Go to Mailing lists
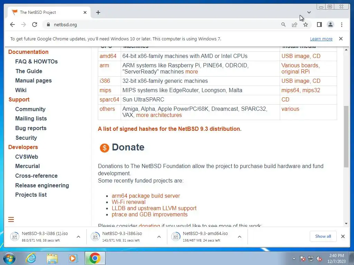The height and width of the screenshot is (265, 354). click(31, 119)
